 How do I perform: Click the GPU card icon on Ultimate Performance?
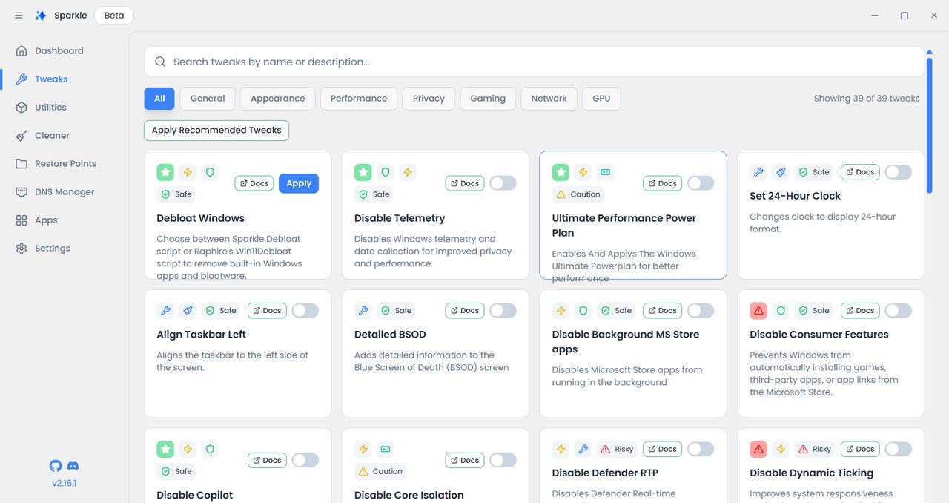pos(606,172)
